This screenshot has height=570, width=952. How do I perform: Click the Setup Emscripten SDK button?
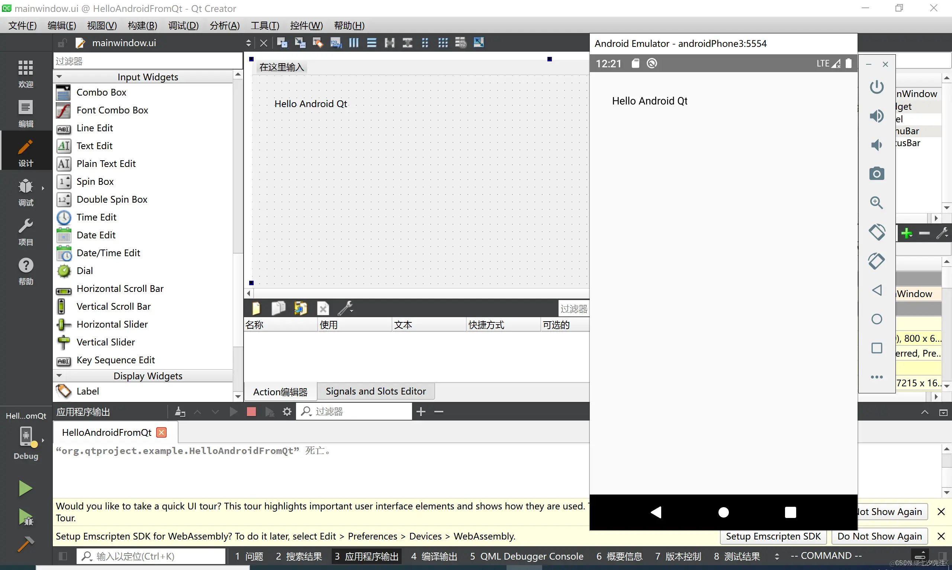[x=773, y=536]
